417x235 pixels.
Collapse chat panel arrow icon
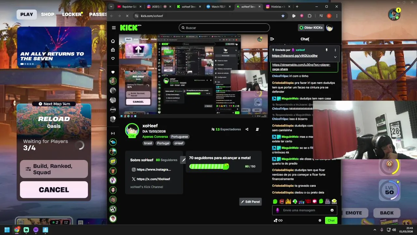272,39
